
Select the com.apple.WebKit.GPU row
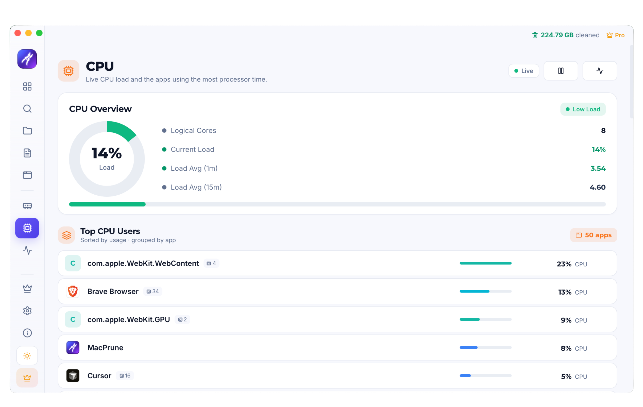337,319
